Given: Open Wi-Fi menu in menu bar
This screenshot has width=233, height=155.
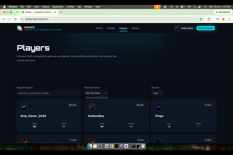Looking at the screenshot, I should tap(189, 7).
